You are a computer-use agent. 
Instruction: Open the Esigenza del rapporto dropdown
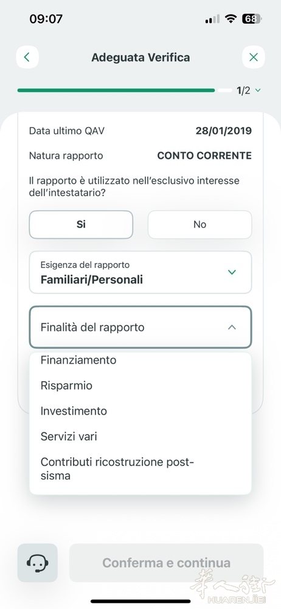click(140, 272)
